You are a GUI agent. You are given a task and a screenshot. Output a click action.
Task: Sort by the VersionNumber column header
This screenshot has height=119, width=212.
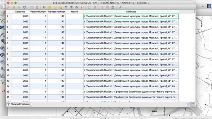(x=38, y=12)
